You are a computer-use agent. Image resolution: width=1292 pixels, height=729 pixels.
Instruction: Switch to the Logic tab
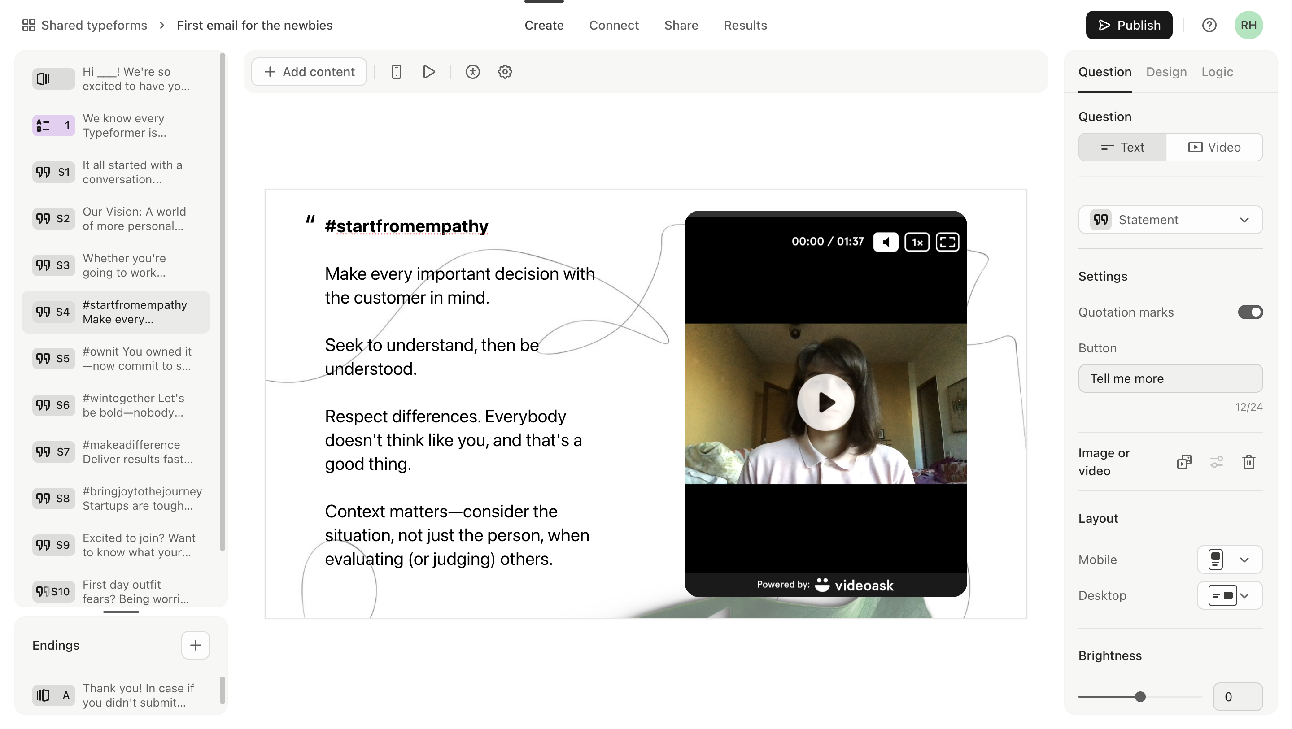1217,72
